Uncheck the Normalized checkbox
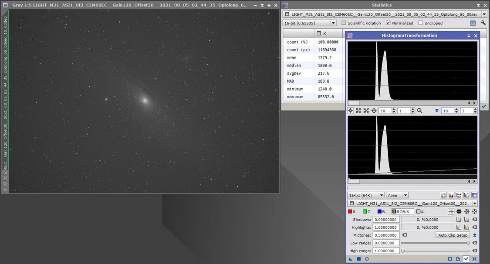Screen dimensions: 490x264 coord(388,23)
